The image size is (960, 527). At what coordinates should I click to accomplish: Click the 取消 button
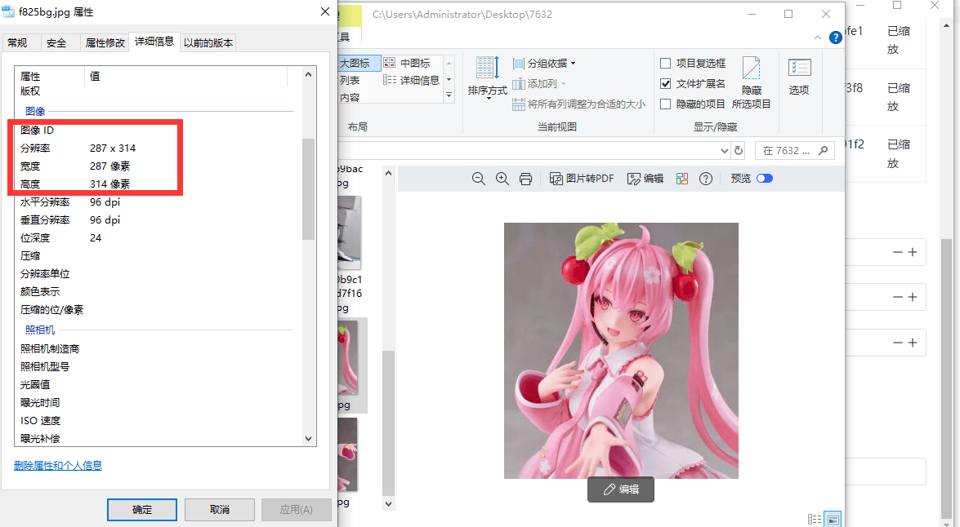(x=219, y=509)
